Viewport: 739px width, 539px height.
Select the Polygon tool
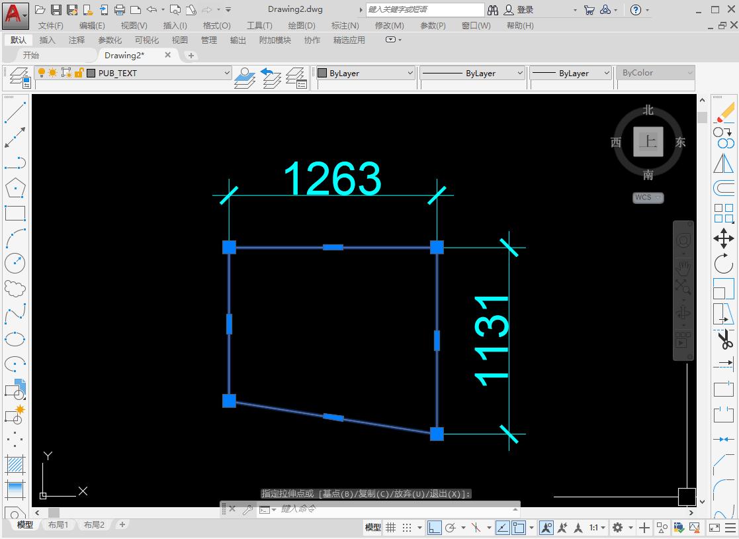(x=15, y=188)
